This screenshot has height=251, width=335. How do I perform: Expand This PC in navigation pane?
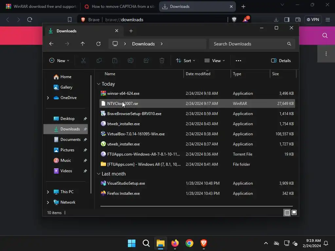pyautogui.click(x=48, y=192)
